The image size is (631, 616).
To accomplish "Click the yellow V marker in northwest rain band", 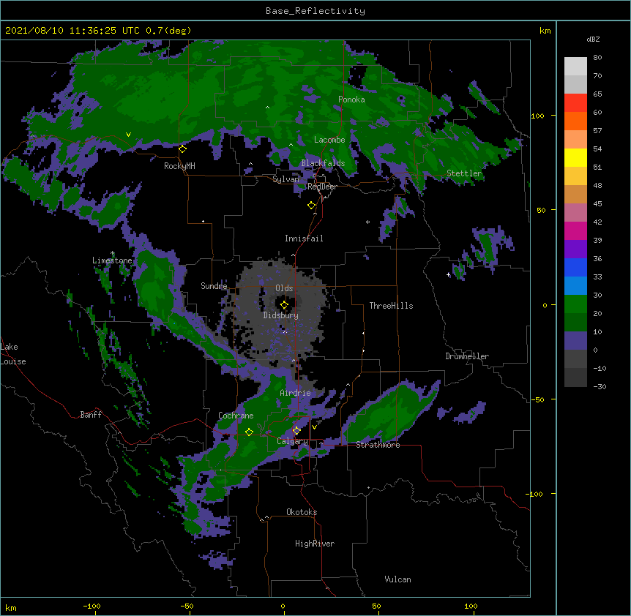I will click(128, 135).
